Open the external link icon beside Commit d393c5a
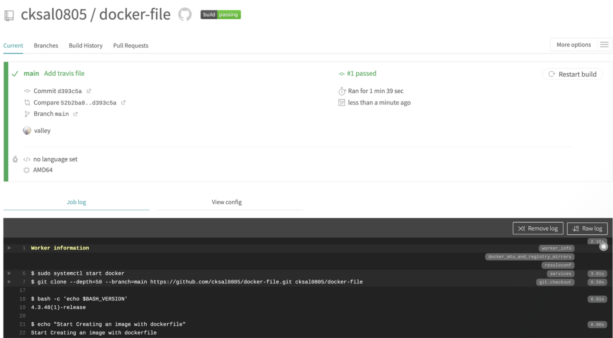This screenshot has height=338, width=613. tap(89, 91)
